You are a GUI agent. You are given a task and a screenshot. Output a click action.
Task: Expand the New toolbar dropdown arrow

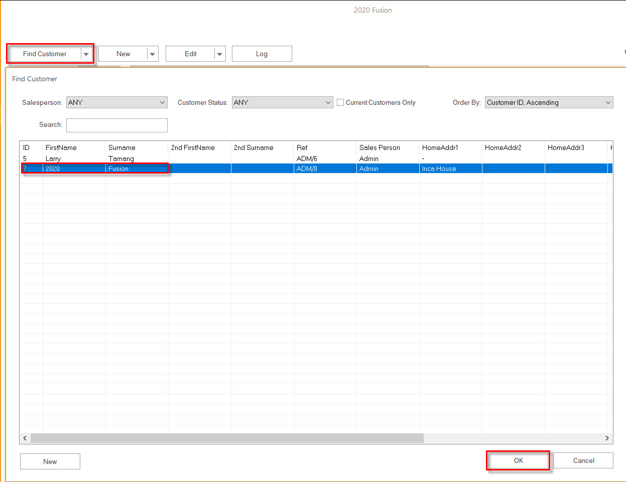pos(153,54)
